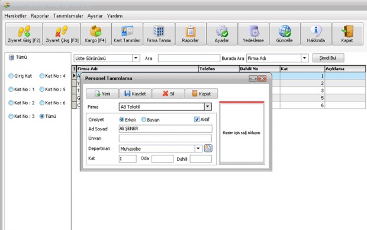
Task: Click the Telefon column header
Action: pyautogui.click(x=219, y=69)
